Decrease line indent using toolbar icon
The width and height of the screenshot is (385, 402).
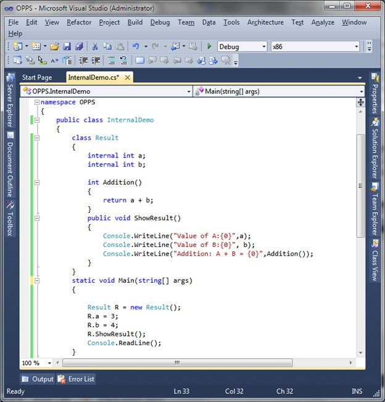click(83, 61)
